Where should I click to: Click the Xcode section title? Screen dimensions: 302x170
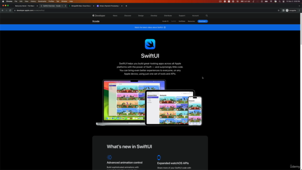[96, 21]
